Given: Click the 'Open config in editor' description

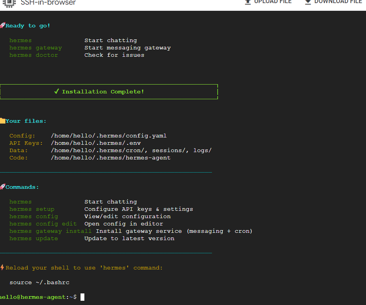Looking at the screenshot, I should pos(124,224).
